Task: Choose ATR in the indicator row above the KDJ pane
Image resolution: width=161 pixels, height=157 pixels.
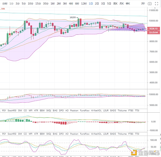Action: [36, 134]
